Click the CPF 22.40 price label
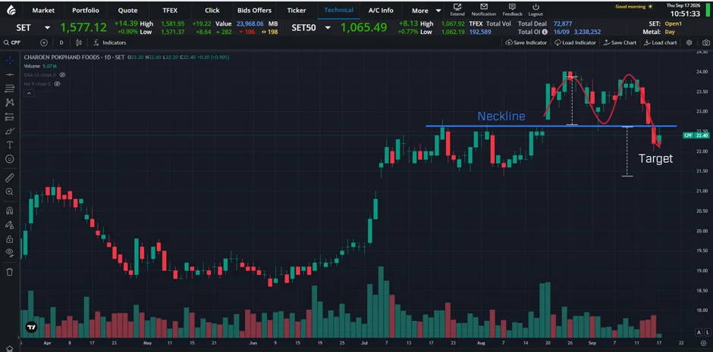 [x=696, y=136]
